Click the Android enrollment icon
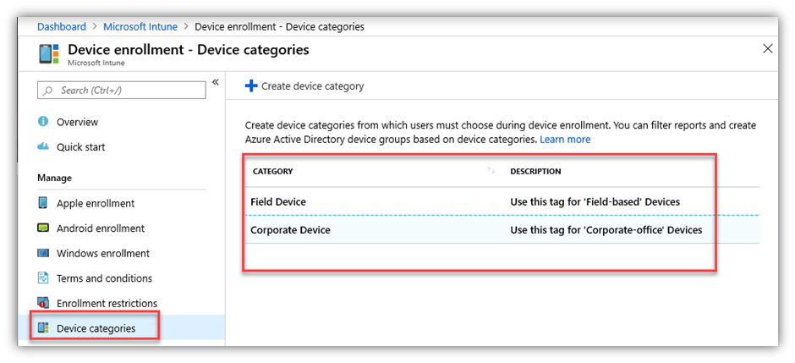 point(43,228)
